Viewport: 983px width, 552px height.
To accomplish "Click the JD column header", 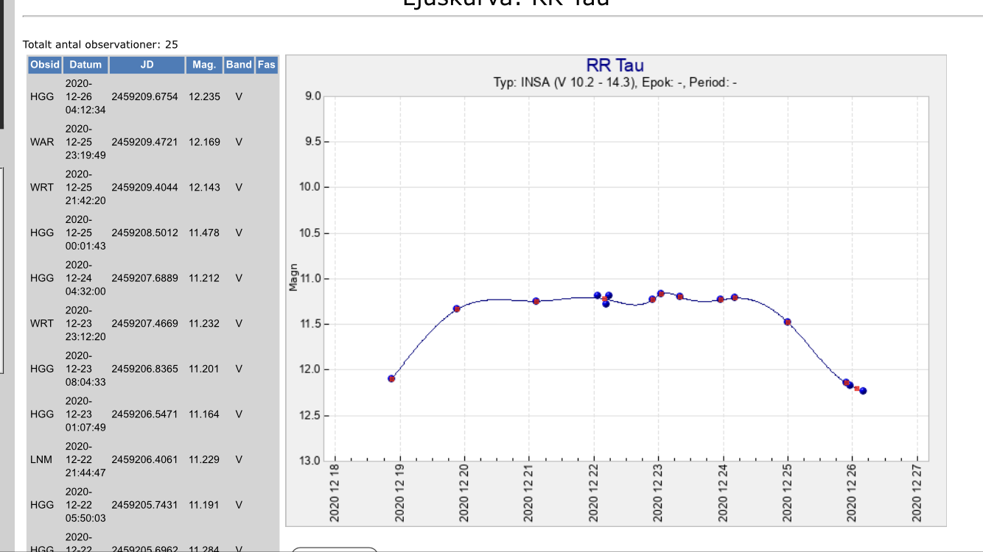I will tap(147, 65).
